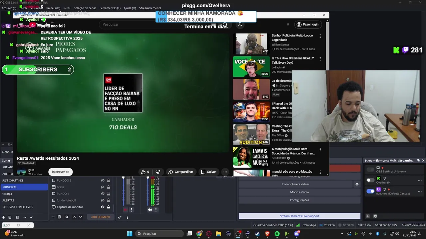This screenshot has width=426, height=239.
Task: Undock the StreamElements Multi-Streaming panel
Action: (x=418, y=160)
